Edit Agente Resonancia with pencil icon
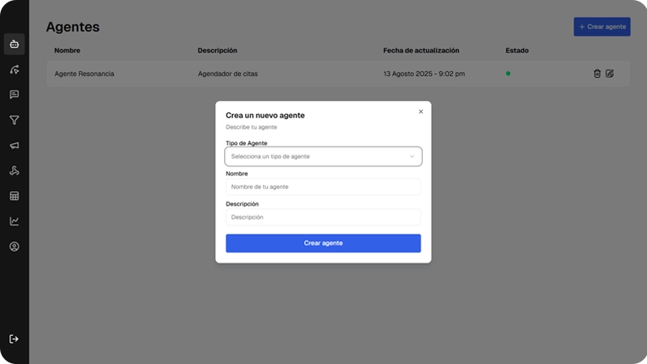Image resolution: width=647 pixels, height=364 pixels. 610,74
